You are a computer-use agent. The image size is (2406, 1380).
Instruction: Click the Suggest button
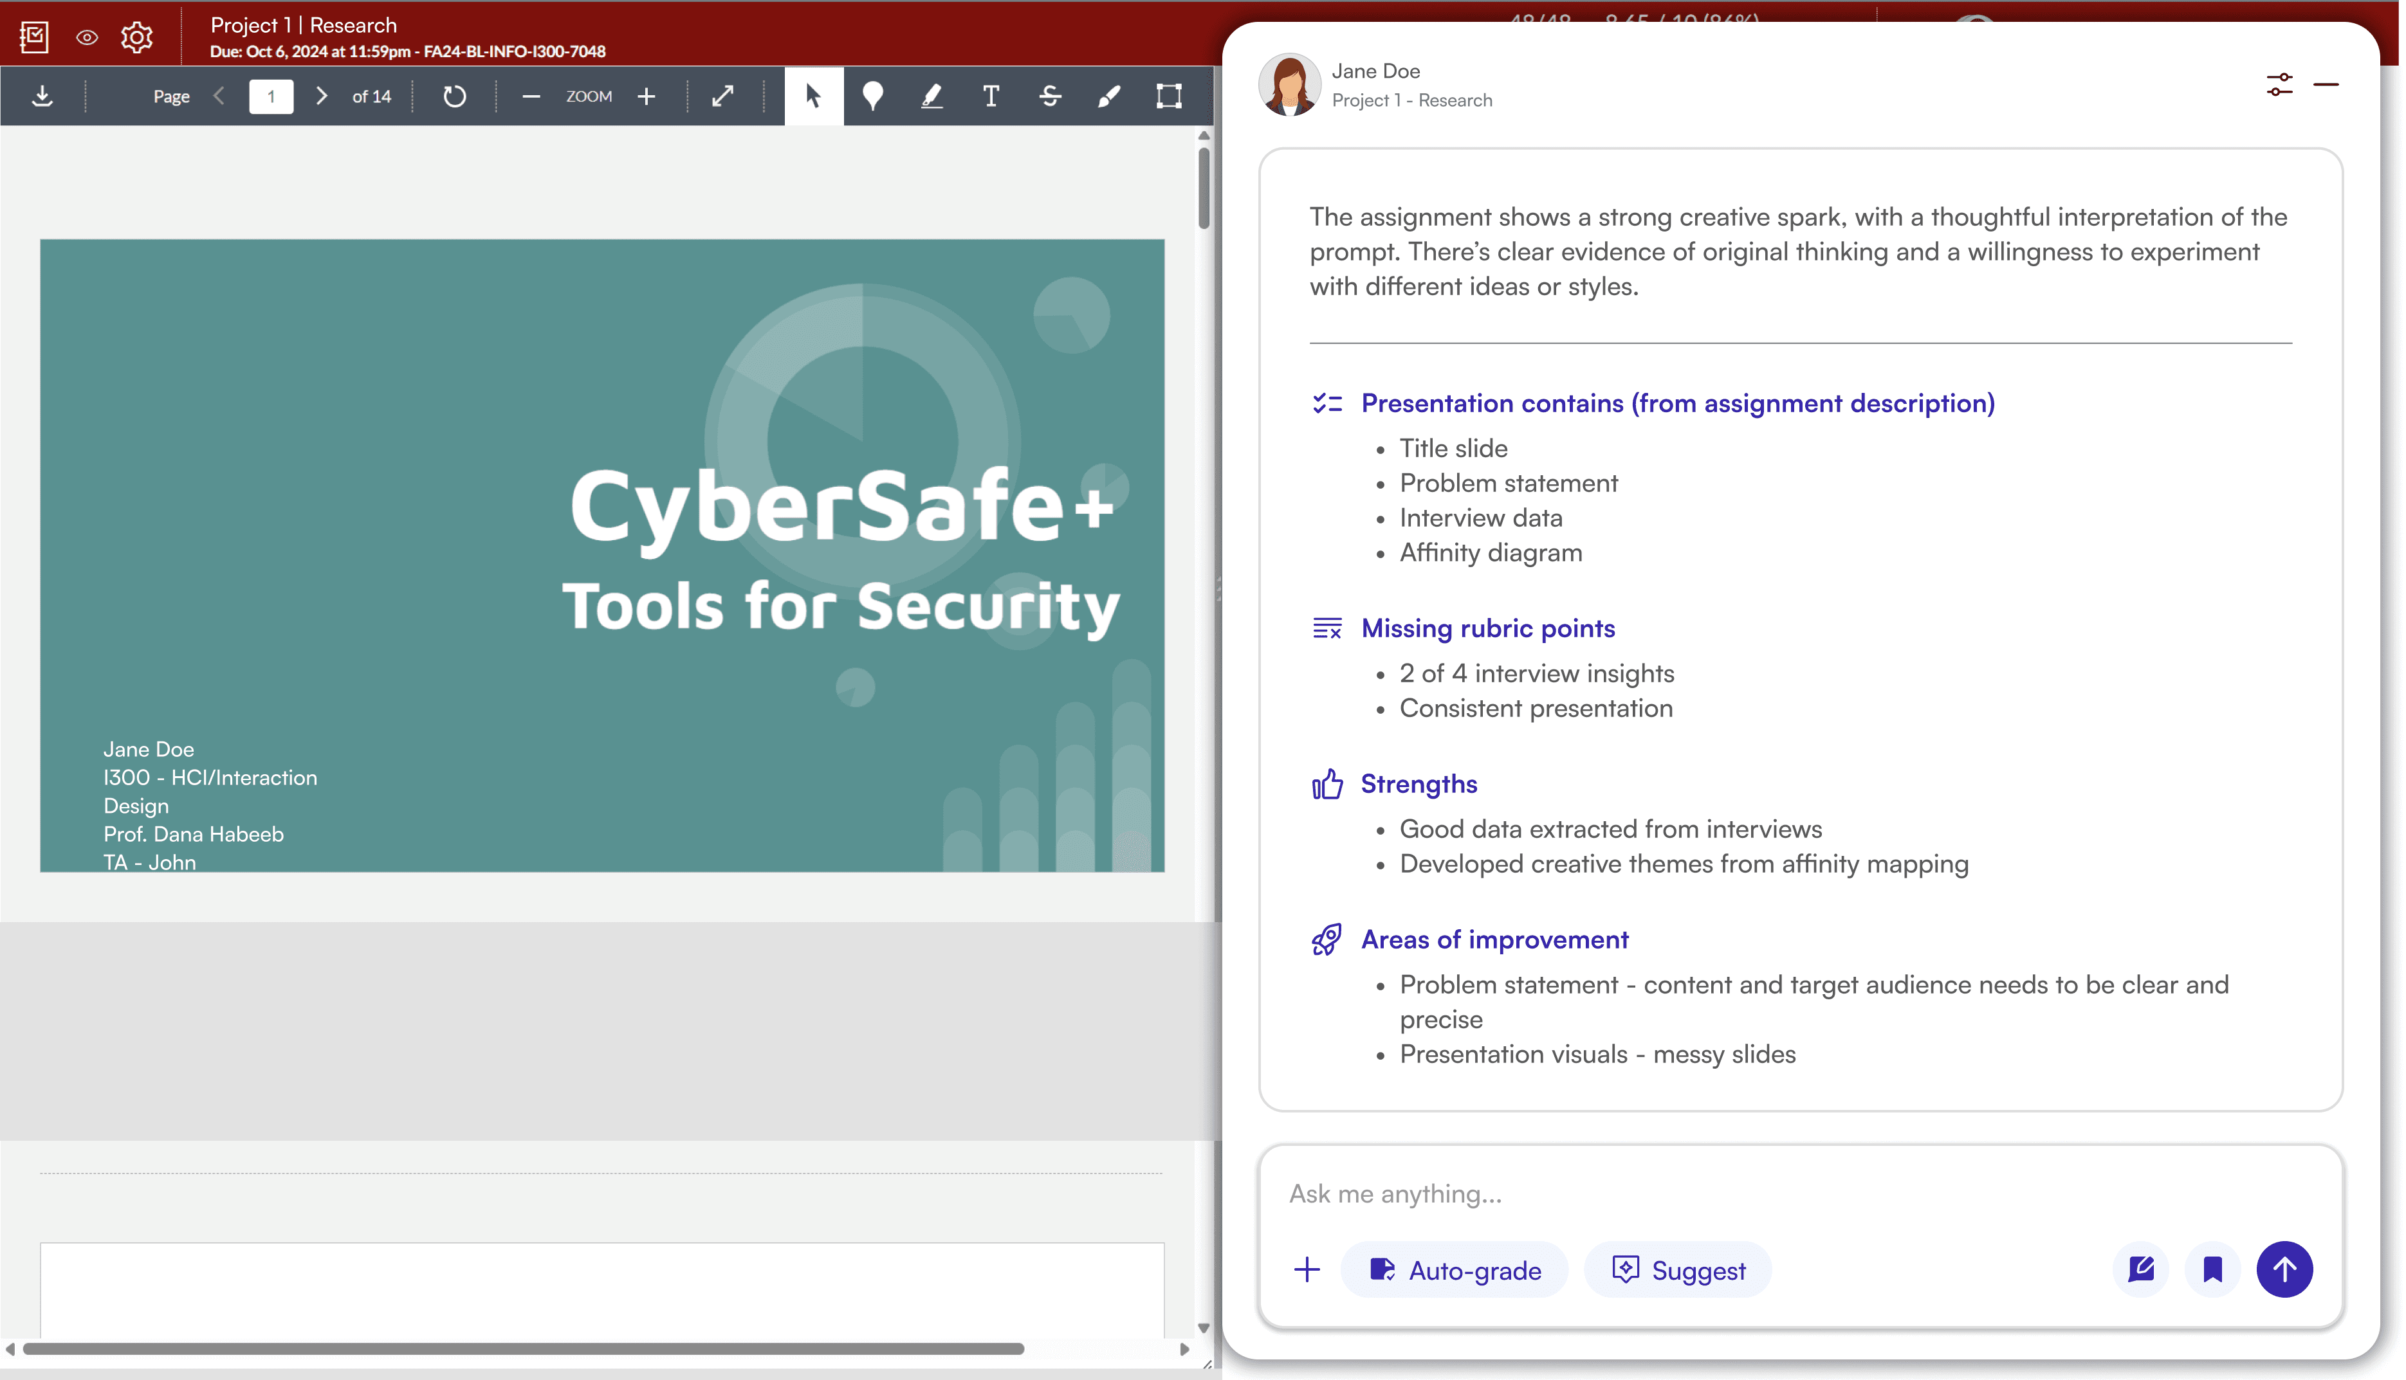[x=1678, y=1269]
